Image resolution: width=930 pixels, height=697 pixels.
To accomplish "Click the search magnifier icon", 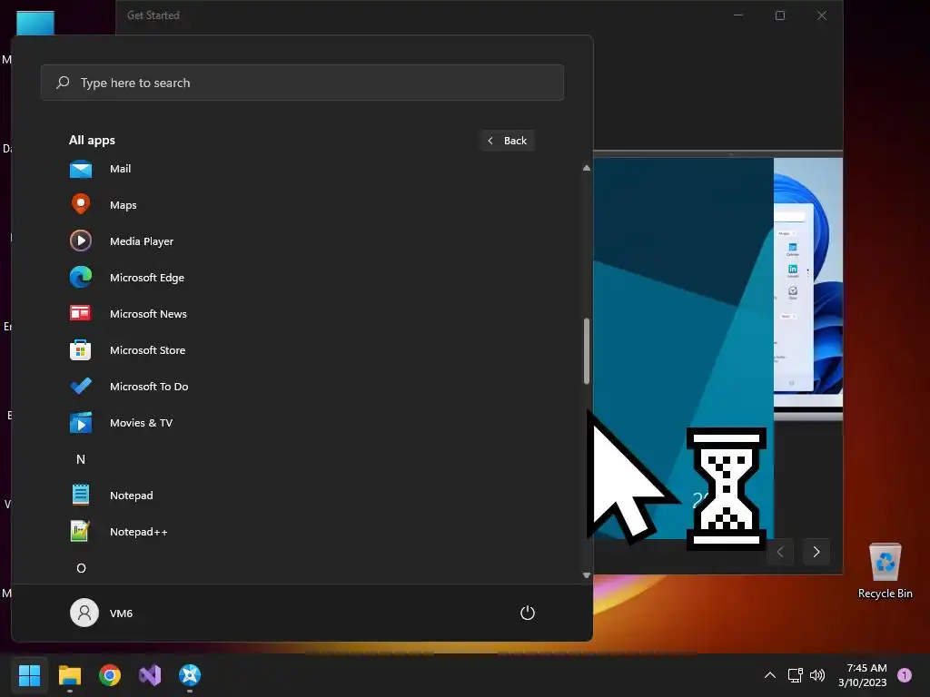I will (63, 83).
